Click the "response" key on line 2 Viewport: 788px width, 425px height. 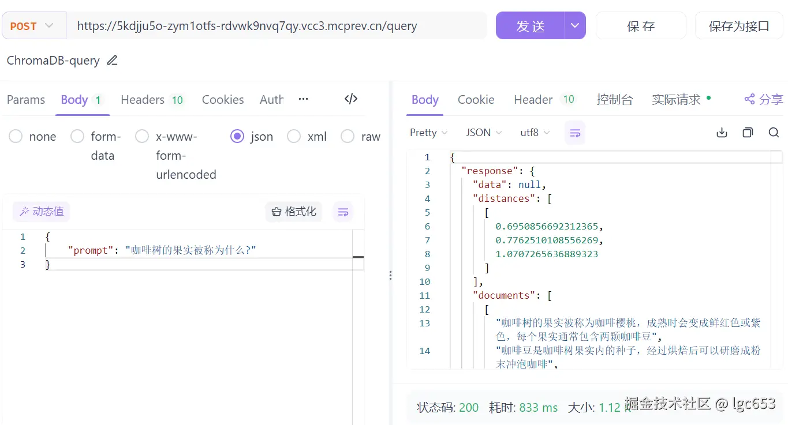(x=490, y=171)
